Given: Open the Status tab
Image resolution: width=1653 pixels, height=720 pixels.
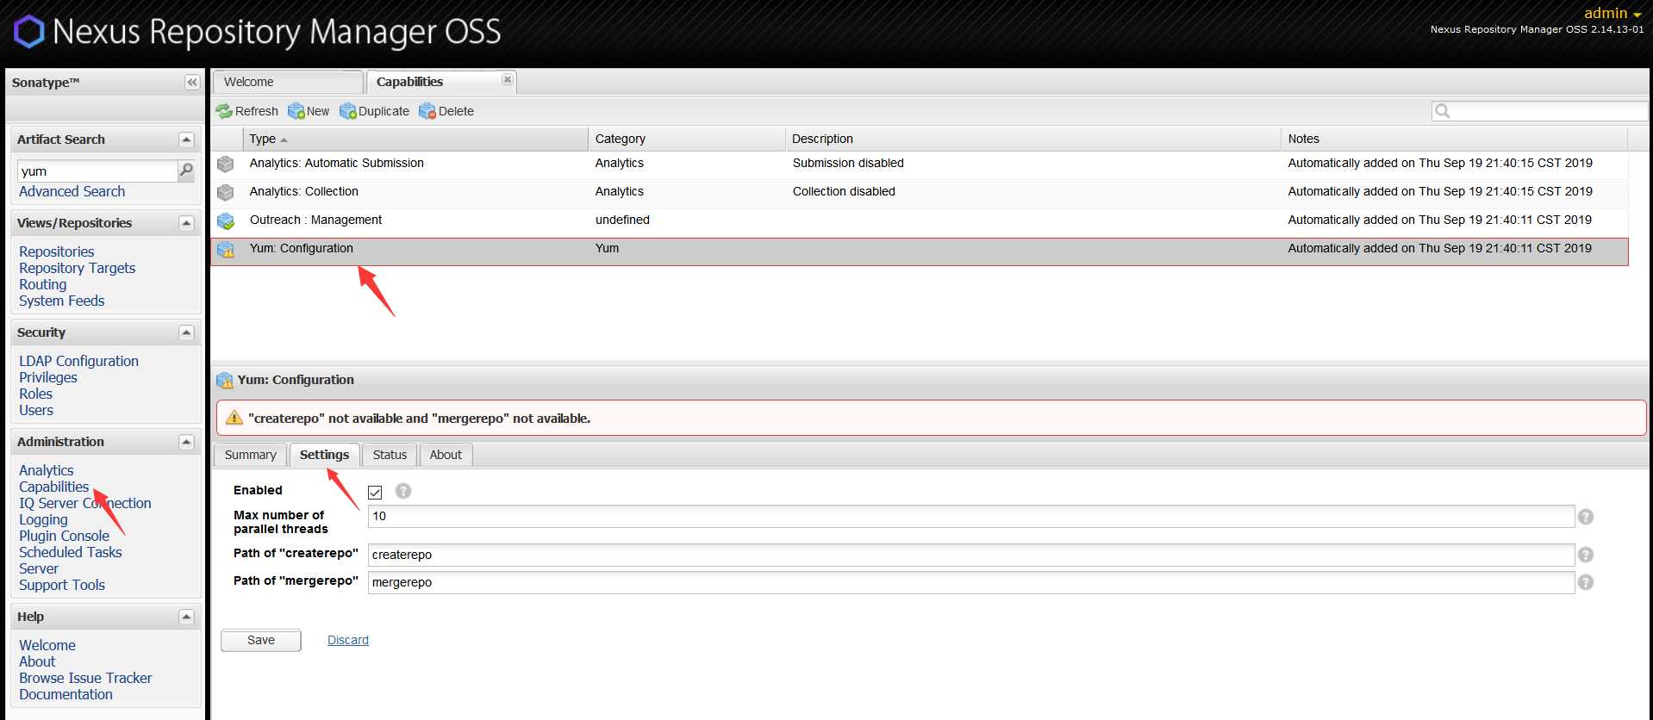Looking at the screenshot, I should click(x=390, y=455).
